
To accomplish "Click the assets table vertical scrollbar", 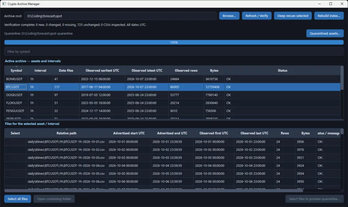I will [x=342, y=78].
